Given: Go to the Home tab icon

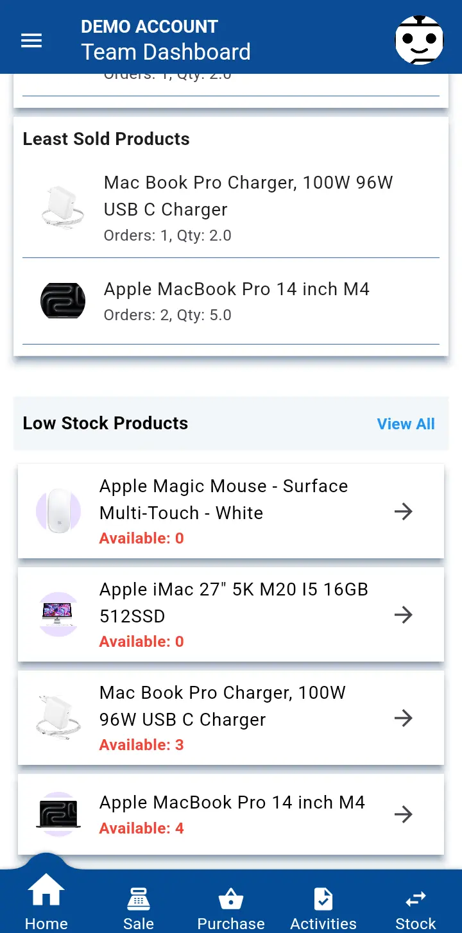Looking at the screenshot, I should tap(46, 892).
